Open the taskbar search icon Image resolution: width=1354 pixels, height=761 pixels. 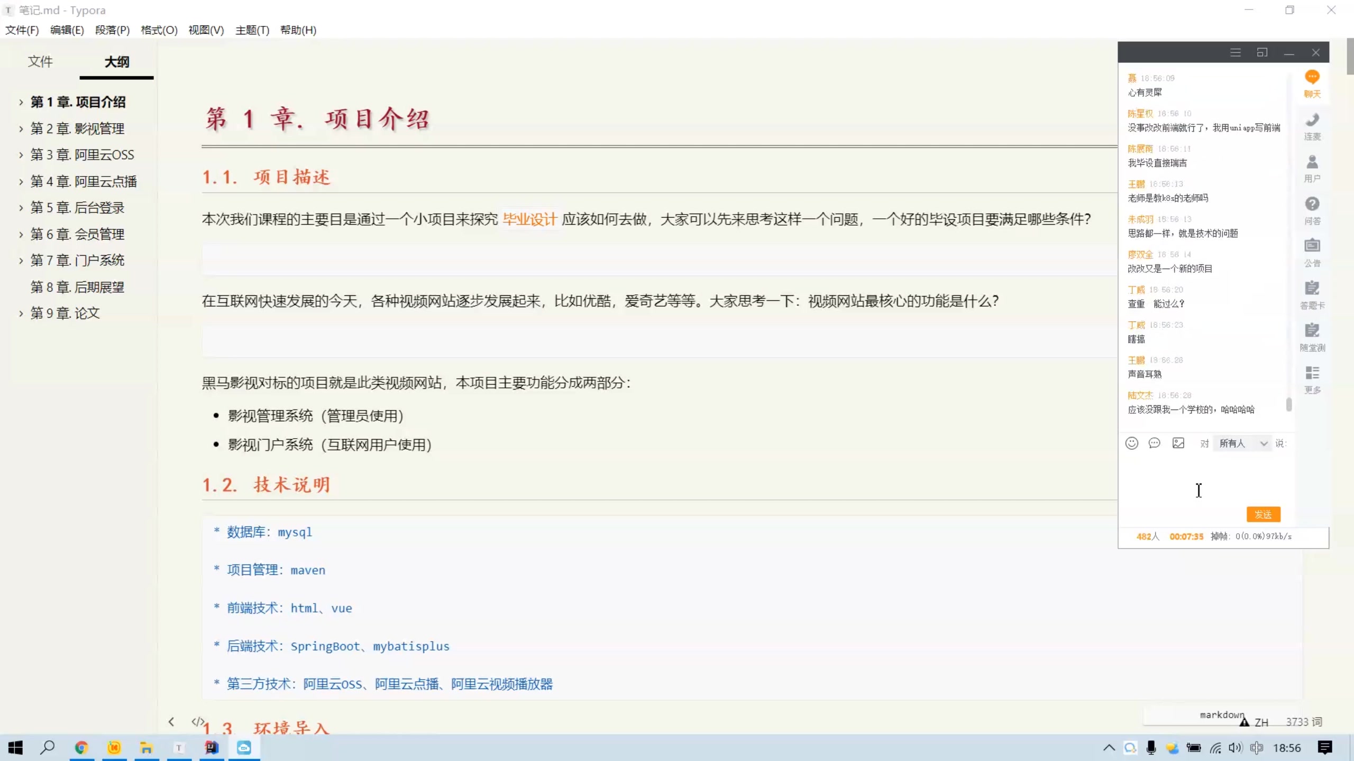[48, 747]
